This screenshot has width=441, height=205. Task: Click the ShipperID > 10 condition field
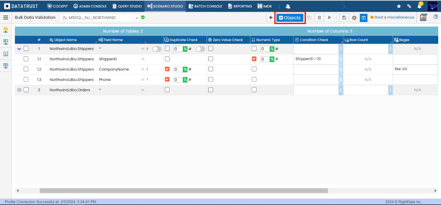316,59
